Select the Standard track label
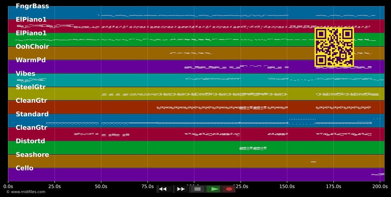 (x=32, y=114)
